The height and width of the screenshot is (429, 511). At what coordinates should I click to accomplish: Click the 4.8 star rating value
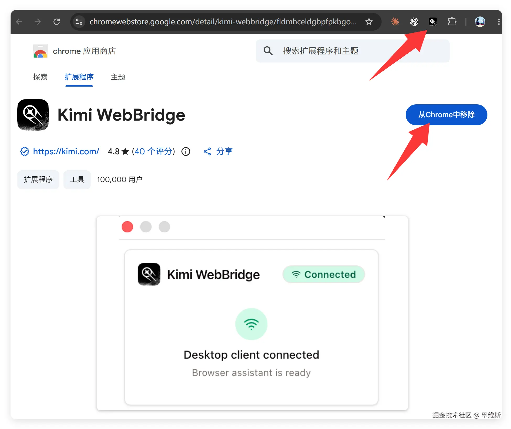click(x=113, y=151)
